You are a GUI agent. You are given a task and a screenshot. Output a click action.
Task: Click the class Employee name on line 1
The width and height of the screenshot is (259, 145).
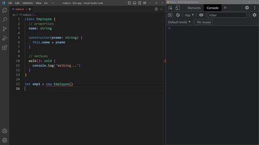pos(44,19)
